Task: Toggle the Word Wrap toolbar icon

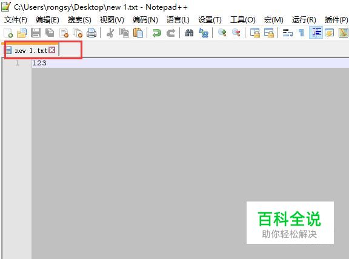Action: [x=288, y=33]
